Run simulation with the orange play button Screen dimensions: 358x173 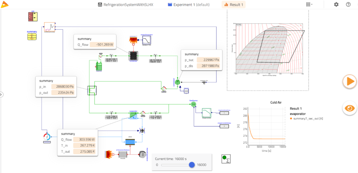350,82
